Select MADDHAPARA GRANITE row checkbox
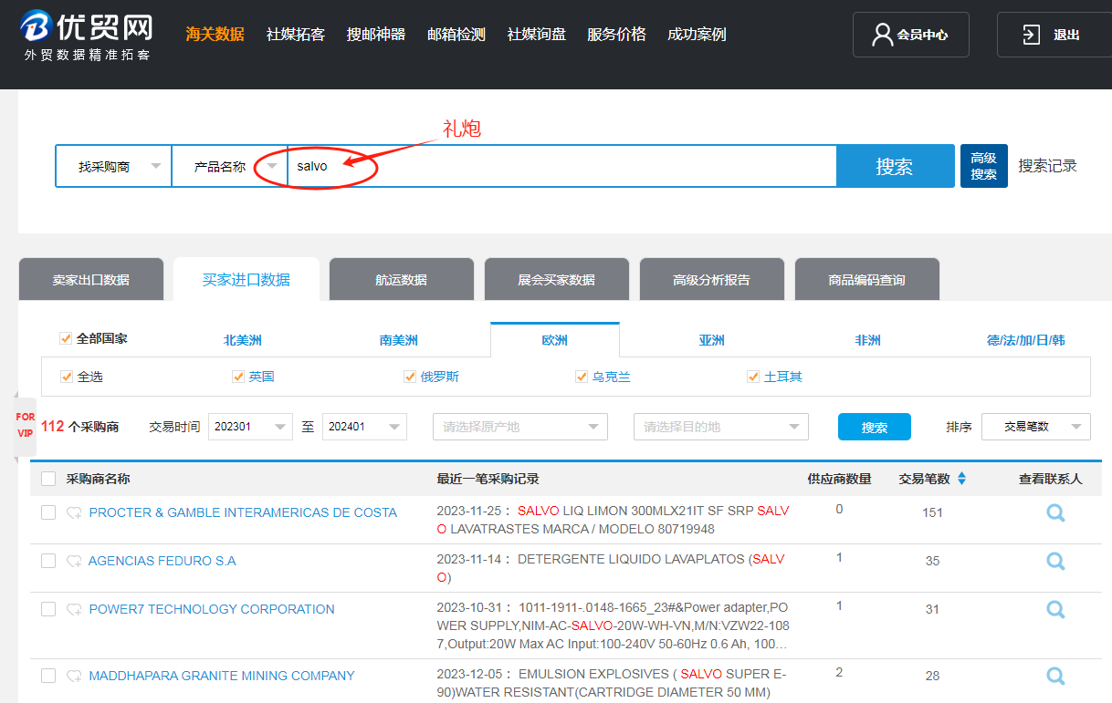The width and height of the screenshot is (1112, 703). (48, 677)
